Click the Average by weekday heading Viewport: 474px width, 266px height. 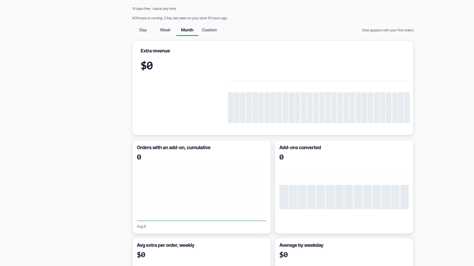[301, 245]
